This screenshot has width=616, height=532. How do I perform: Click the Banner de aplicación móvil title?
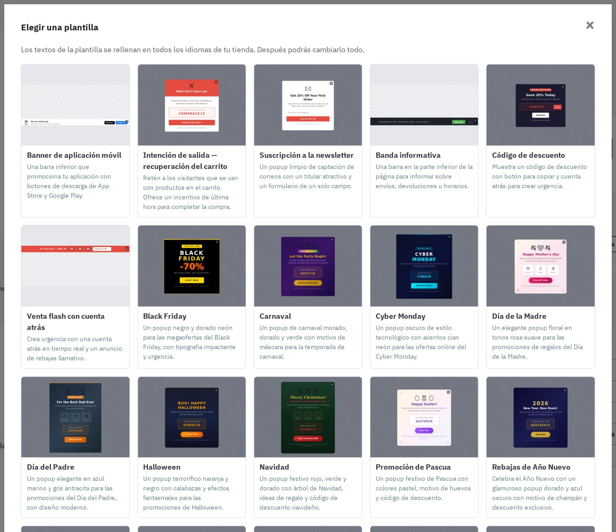[74, 155]
